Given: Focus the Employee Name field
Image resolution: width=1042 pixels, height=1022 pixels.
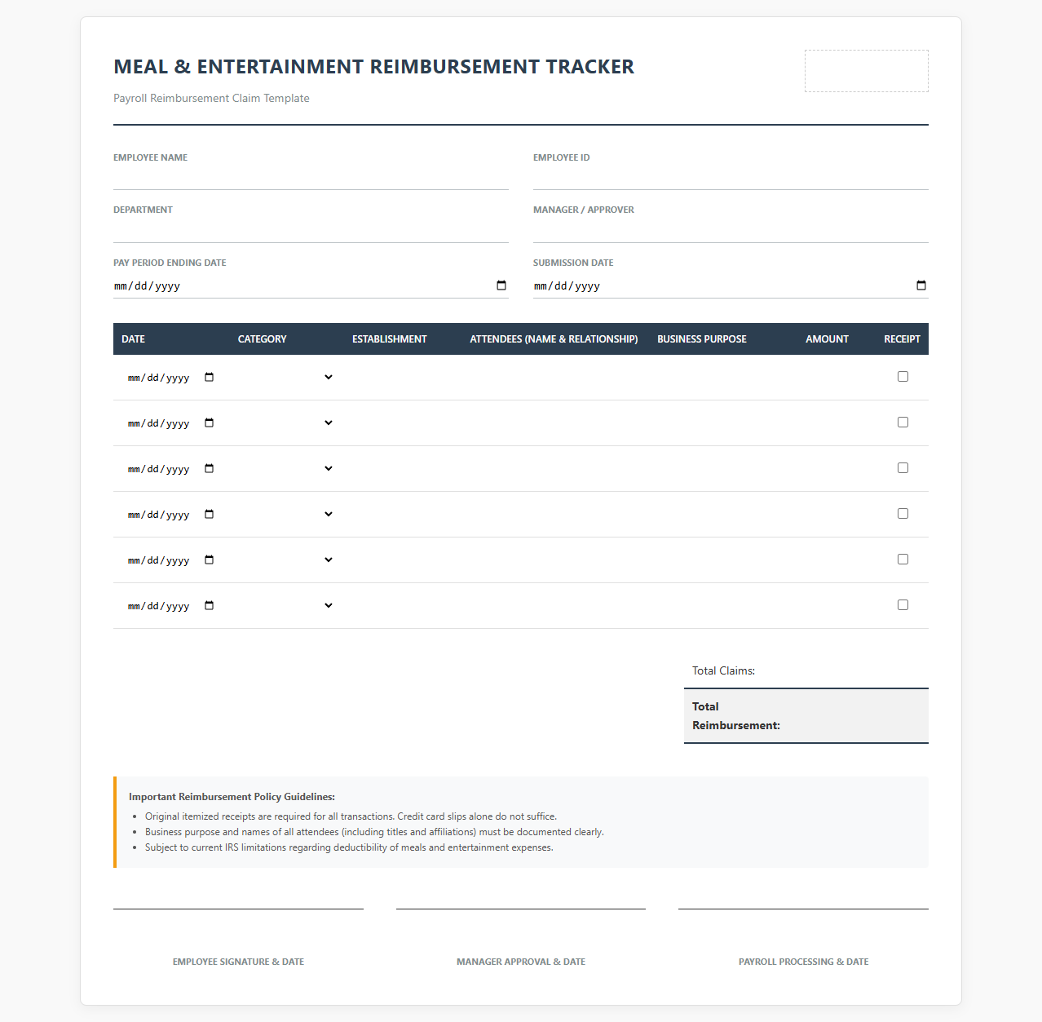Looking at the screenshot, I should (311, 178).
